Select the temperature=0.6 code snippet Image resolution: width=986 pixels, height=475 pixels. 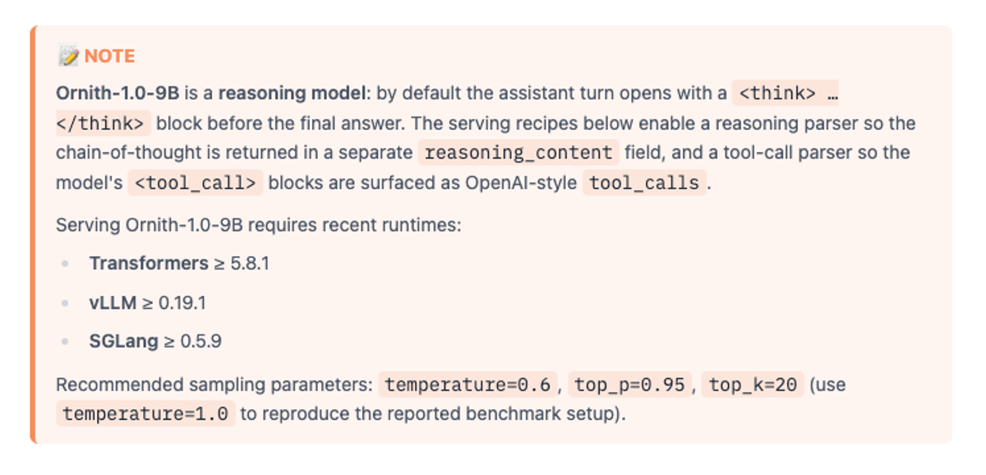[468, 384]
